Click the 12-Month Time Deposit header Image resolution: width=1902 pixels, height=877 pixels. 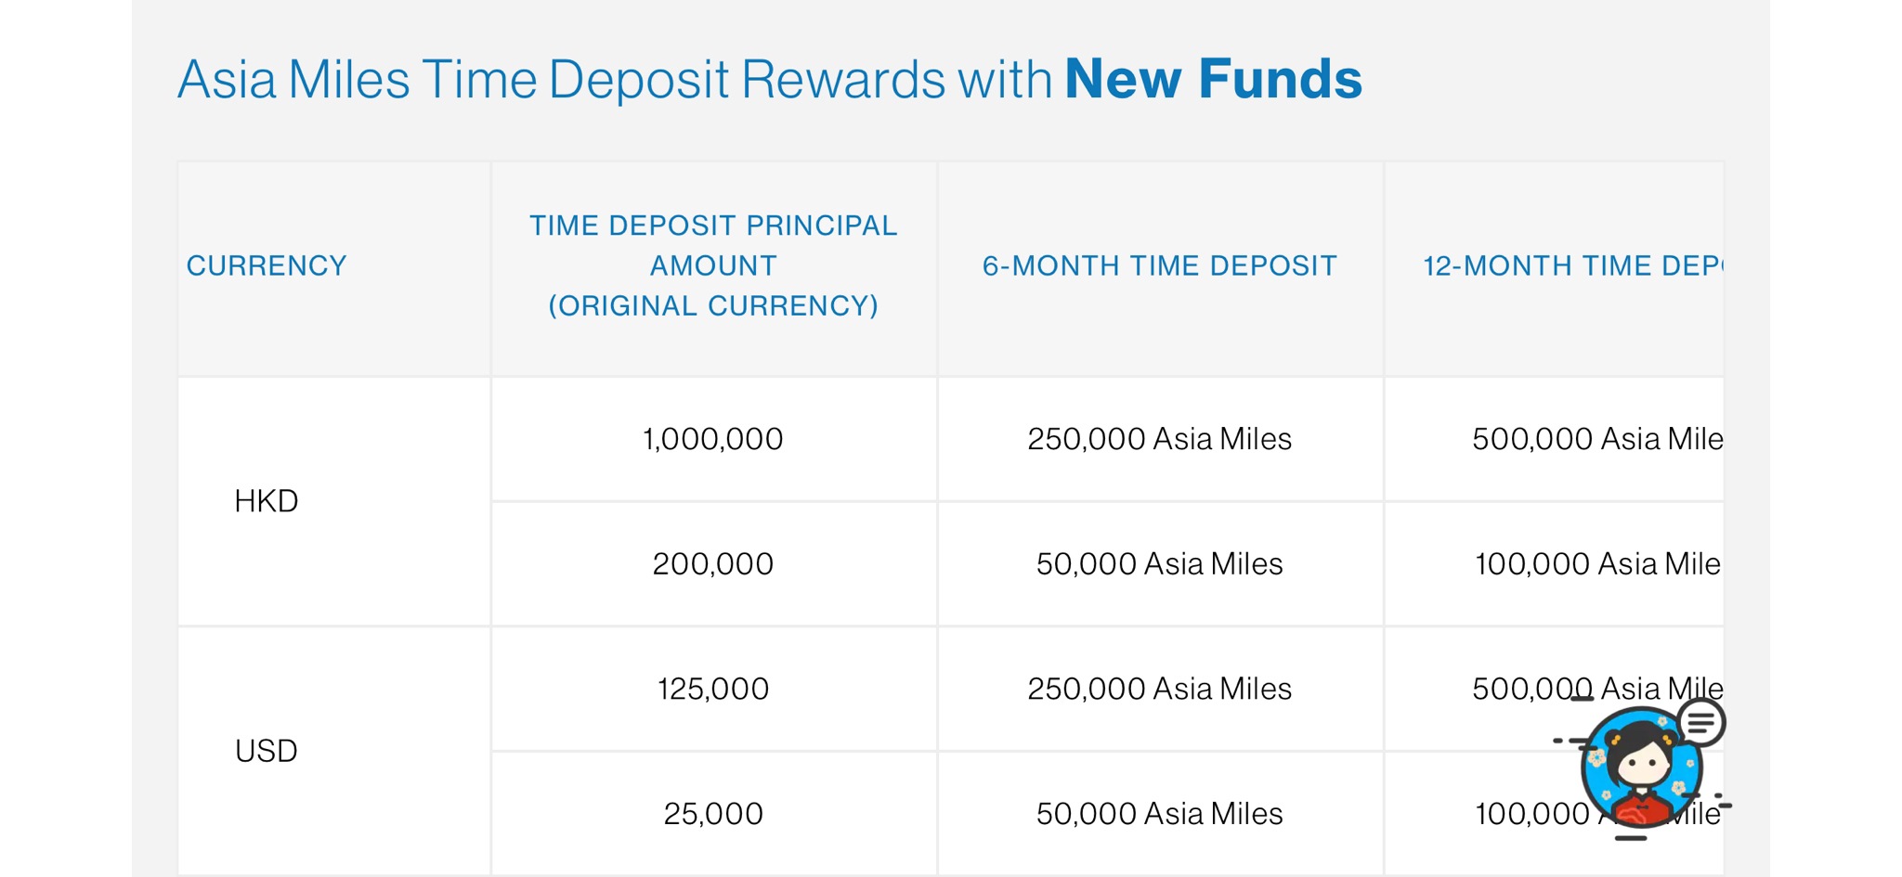coord(1572,266)
